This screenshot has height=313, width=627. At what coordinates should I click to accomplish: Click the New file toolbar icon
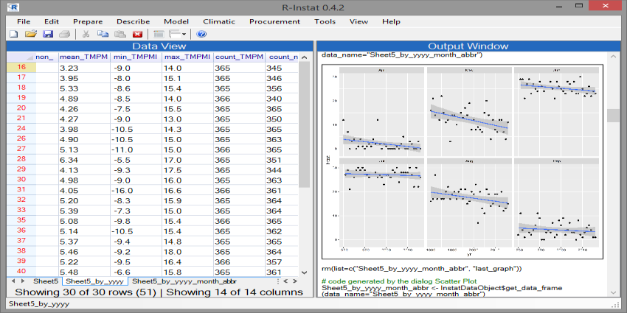coord(13,34)
